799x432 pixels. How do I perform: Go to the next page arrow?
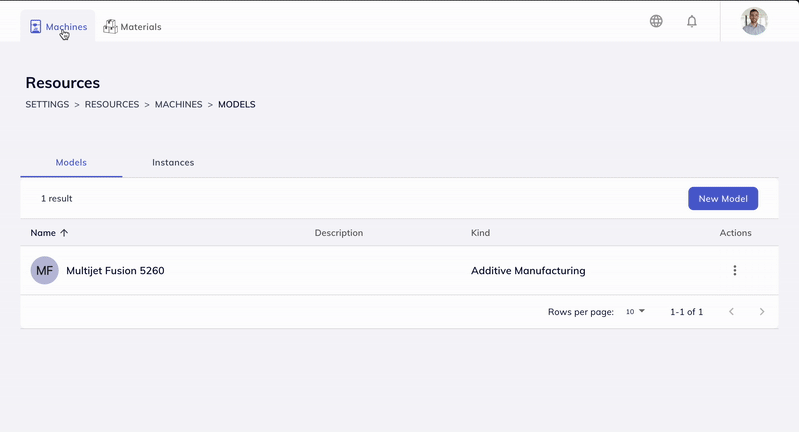(x=762, y=312)
